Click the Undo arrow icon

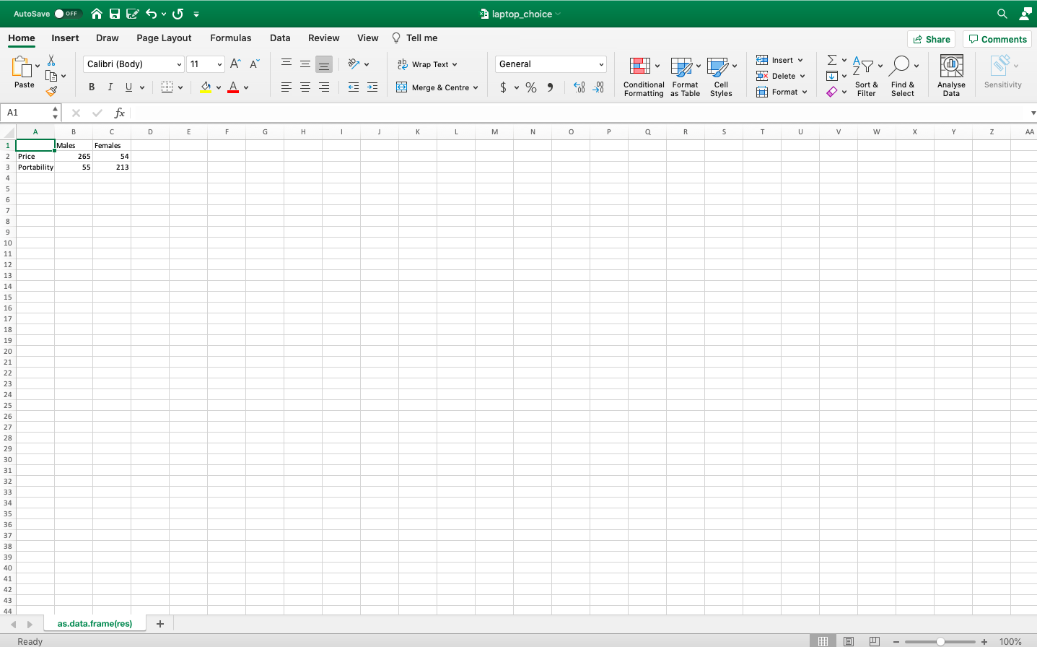(151, 14)
